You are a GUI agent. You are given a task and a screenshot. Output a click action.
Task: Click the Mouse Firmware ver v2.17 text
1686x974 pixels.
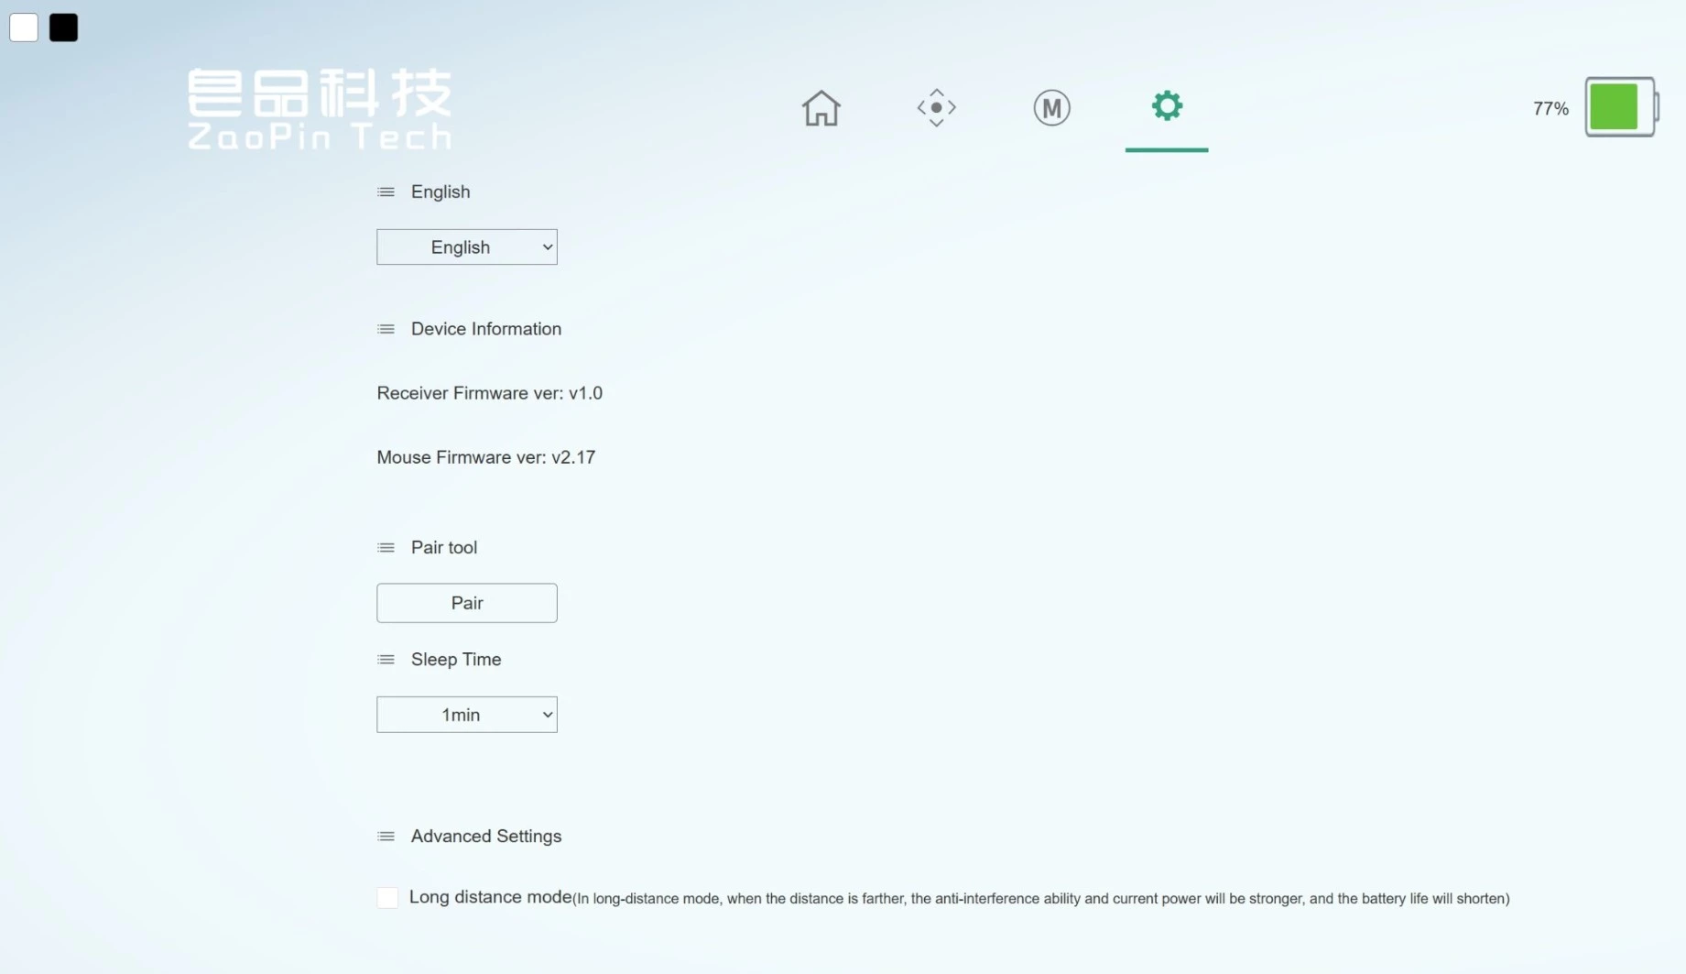485,457
